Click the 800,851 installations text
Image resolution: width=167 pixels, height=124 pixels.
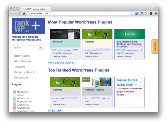(x=126, y=53)
